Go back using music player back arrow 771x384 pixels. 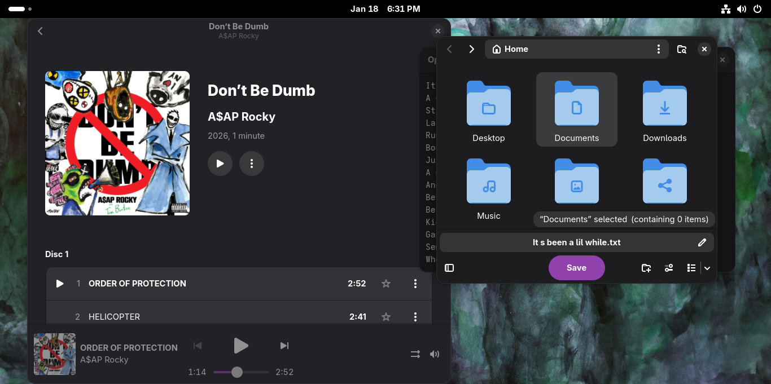[40, 31]
